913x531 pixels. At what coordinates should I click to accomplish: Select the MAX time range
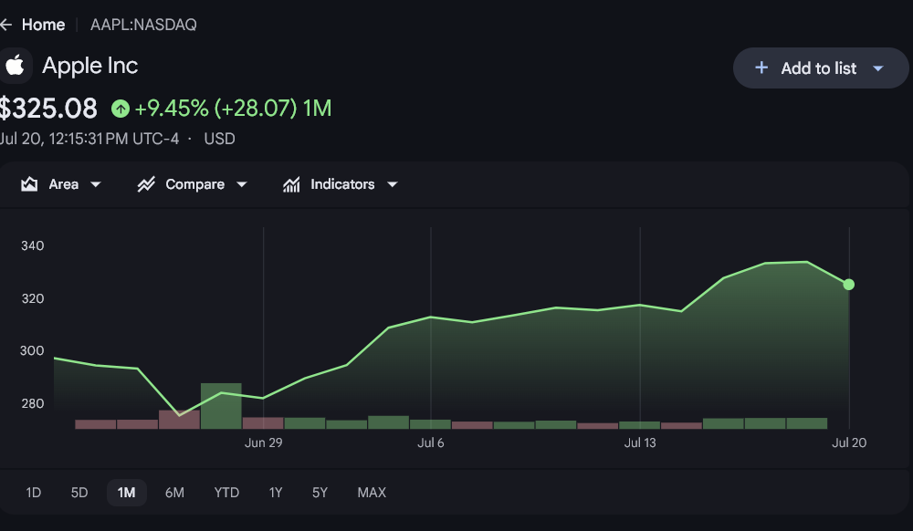372,493
